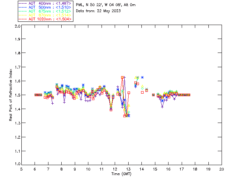Screen dimensions: 228x183
Task: Click the x-axis hour label 6
Action: [x=35, y=169]
